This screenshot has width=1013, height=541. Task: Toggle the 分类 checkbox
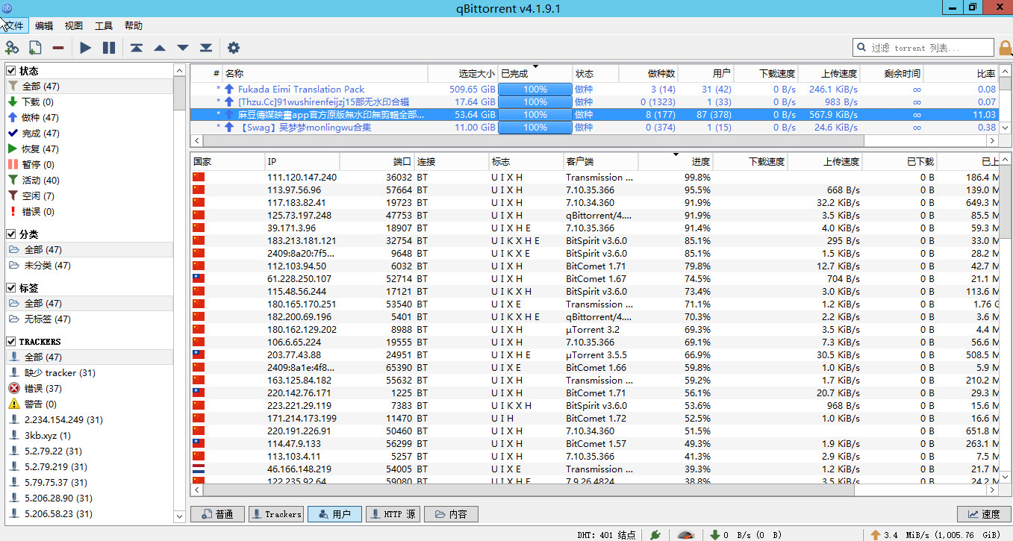(x=11, y=234)
